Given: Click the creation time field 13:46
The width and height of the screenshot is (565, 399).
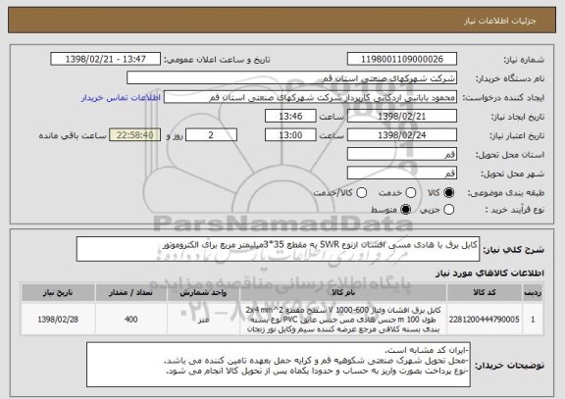Looking at the screenshot, I should coord(290,117).
